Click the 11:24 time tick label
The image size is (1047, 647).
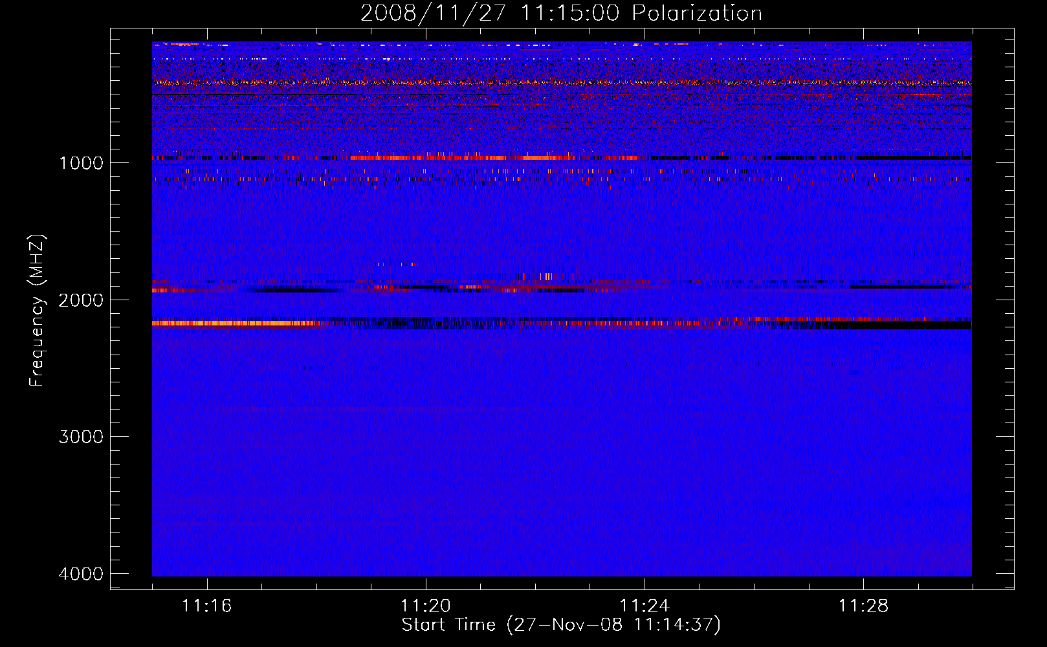(645, 606)
